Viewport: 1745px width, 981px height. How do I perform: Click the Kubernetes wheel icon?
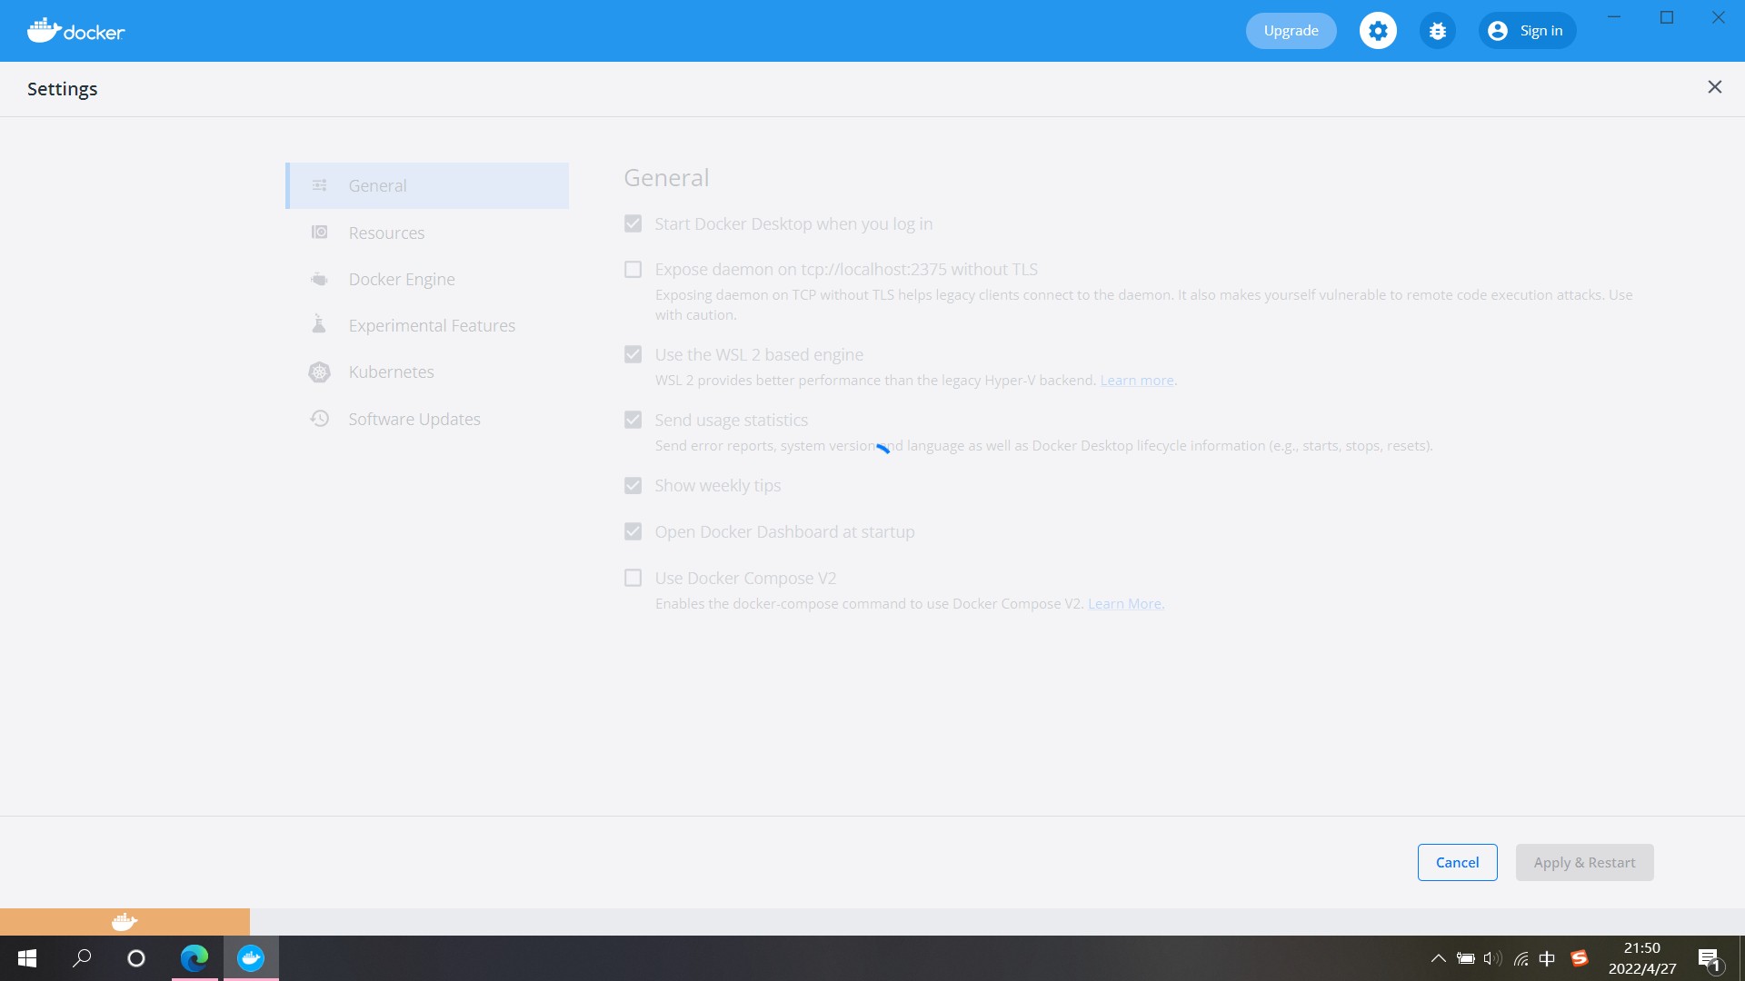click(x=319, y=372)
